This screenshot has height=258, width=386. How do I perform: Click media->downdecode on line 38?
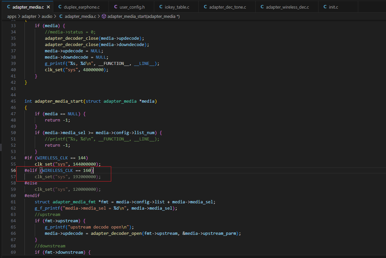click(67, 57)
